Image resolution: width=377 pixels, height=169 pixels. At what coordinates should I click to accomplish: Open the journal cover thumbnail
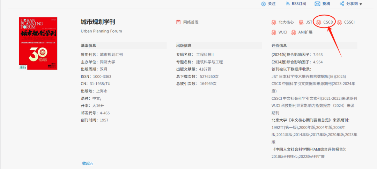pyautogui.click(x=38, y=43)
